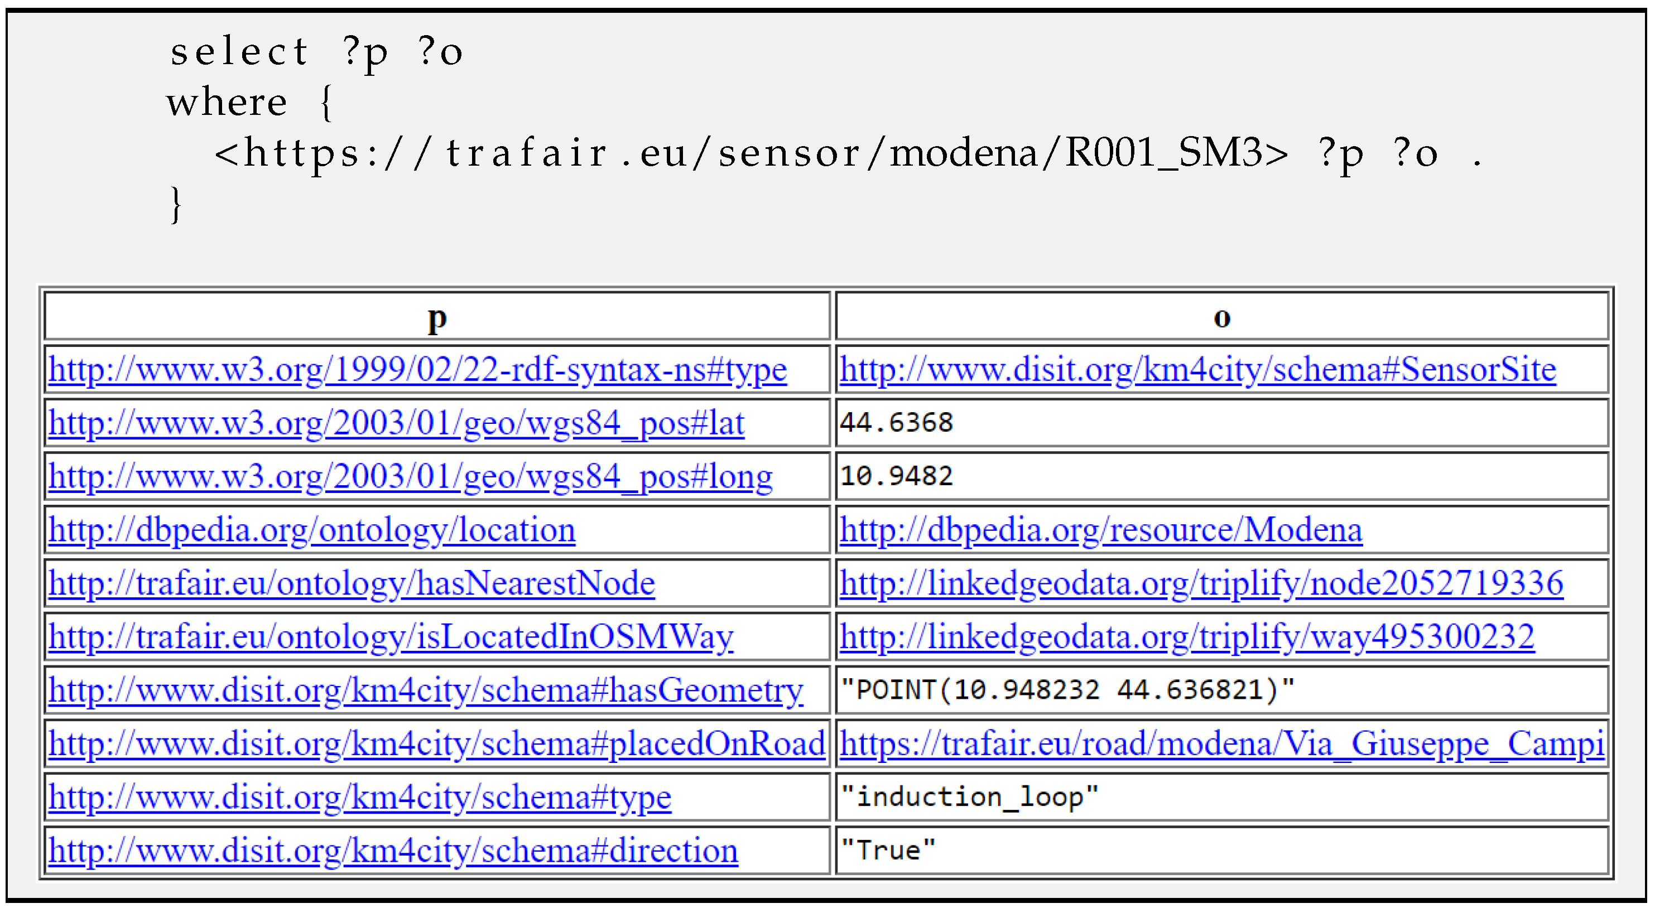Image resolution: width=1655 pixels, height=913 pixels.
Task: Click the km4city schema#SensorSite link
Action: 1197,370
